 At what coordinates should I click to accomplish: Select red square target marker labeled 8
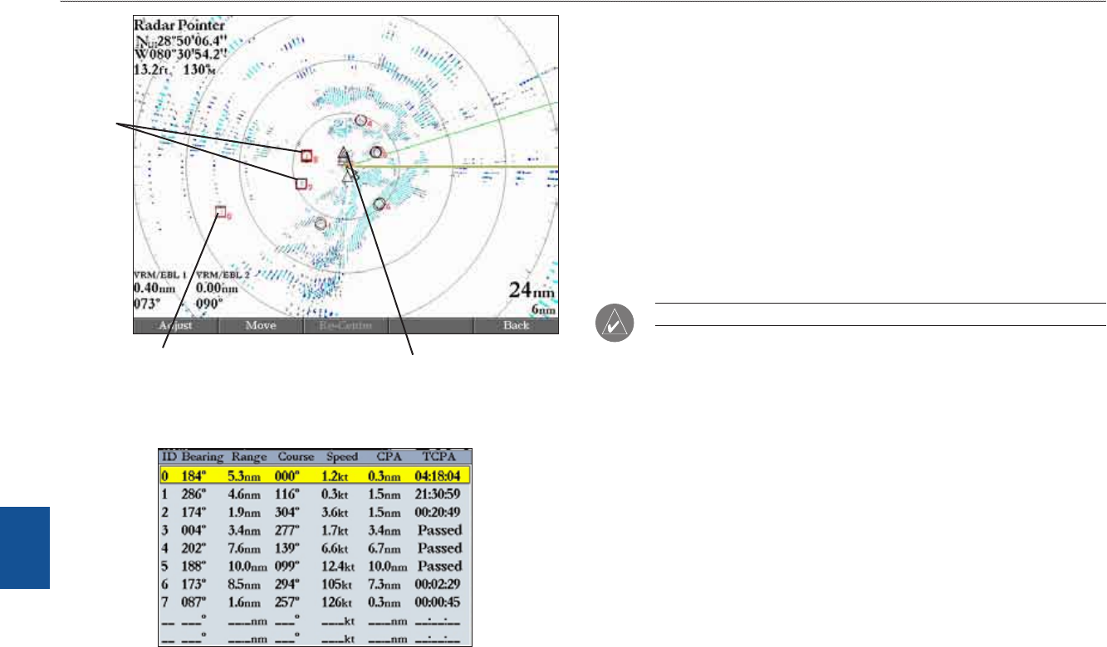click(x=306, y=154)
